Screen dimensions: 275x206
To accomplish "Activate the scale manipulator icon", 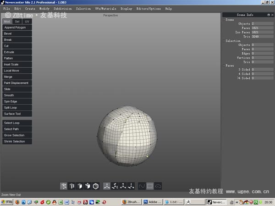I will tap(123, 186).
